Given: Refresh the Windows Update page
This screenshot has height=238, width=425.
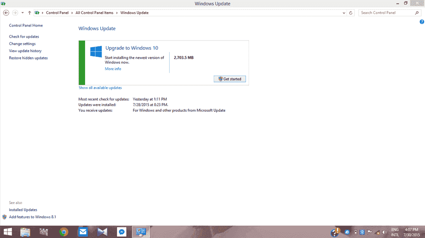Looking at the screenshot, I should click(351, 13).
